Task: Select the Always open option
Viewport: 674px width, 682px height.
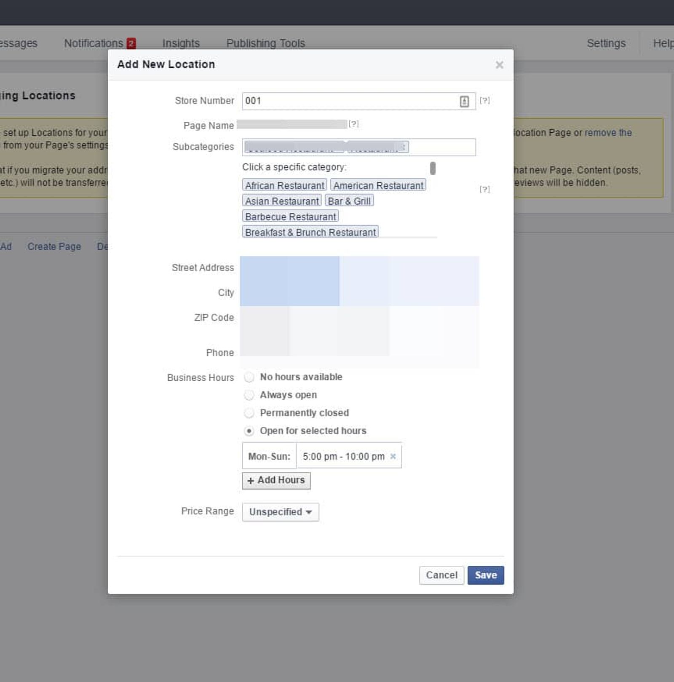Action: point(249,395)
